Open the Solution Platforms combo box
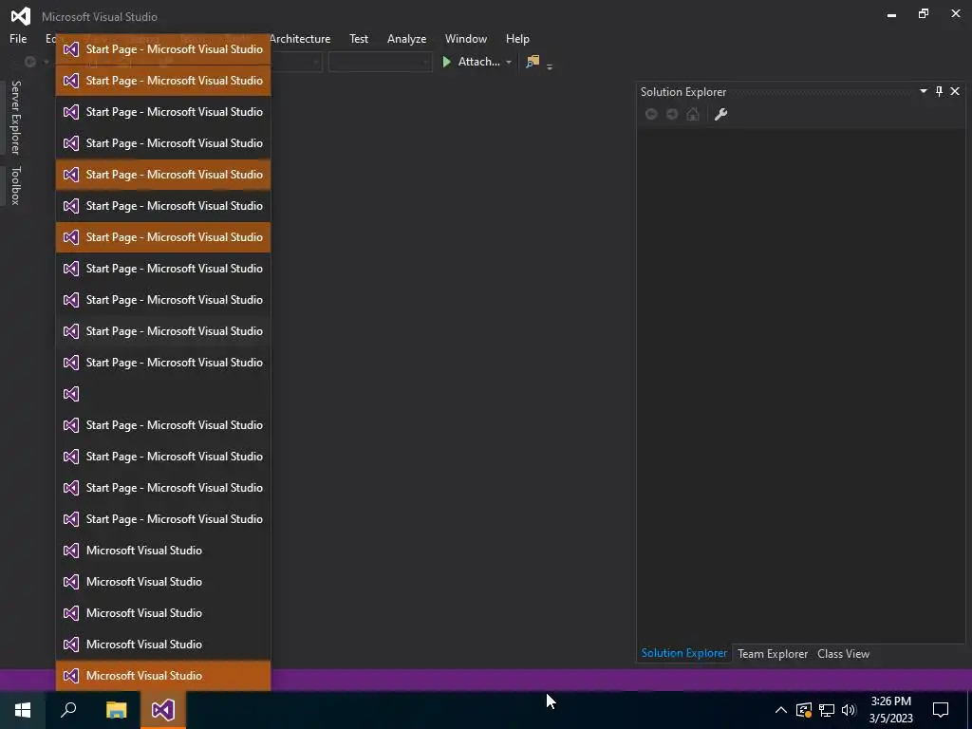The height and width of the screenshot is (729, 972). [x=380, y=62]
